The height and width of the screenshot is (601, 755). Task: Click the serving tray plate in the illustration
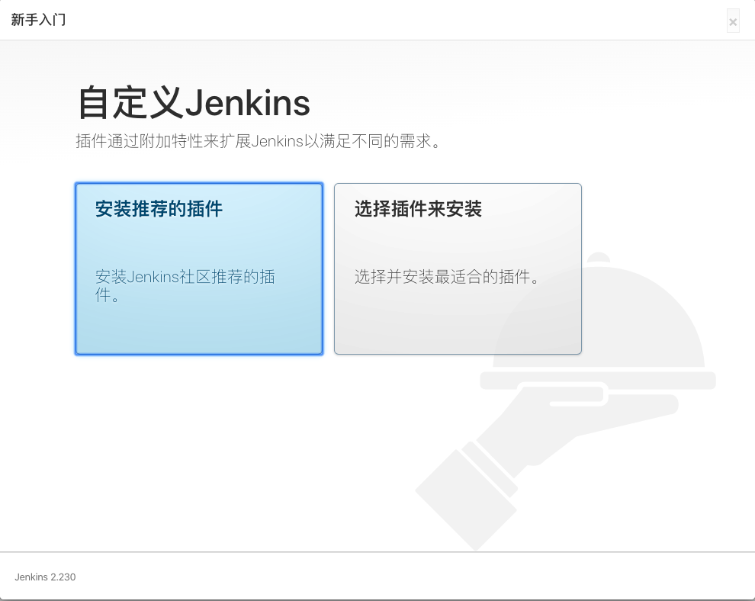598,381
